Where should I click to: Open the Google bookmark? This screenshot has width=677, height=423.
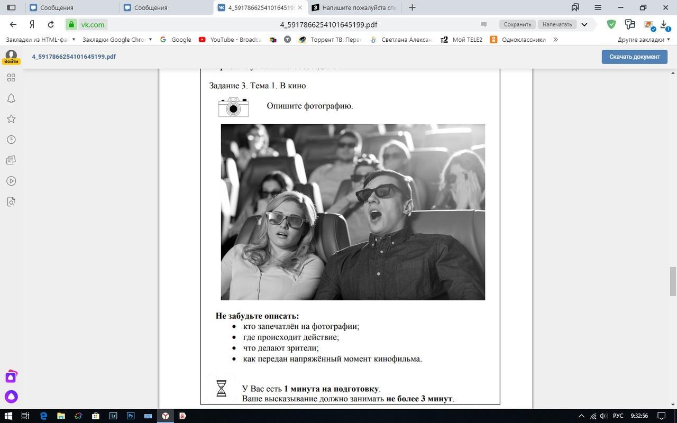[x=176, y=40]
